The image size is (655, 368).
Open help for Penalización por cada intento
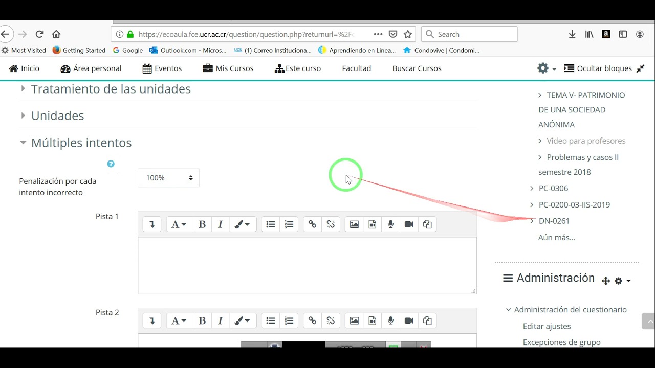click(x=111, y=164)
